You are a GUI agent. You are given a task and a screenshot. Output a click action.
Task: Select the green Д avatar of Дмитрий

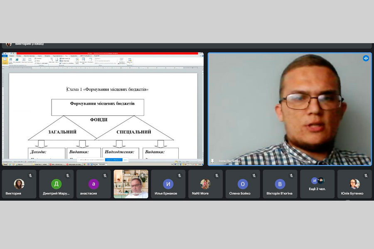click(56, 184)
